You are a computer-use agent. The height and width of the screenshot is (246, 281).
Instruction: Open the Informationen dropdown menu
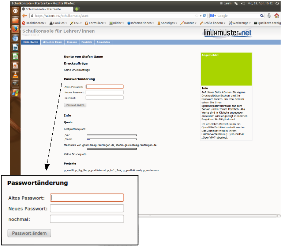coord(140,23)
